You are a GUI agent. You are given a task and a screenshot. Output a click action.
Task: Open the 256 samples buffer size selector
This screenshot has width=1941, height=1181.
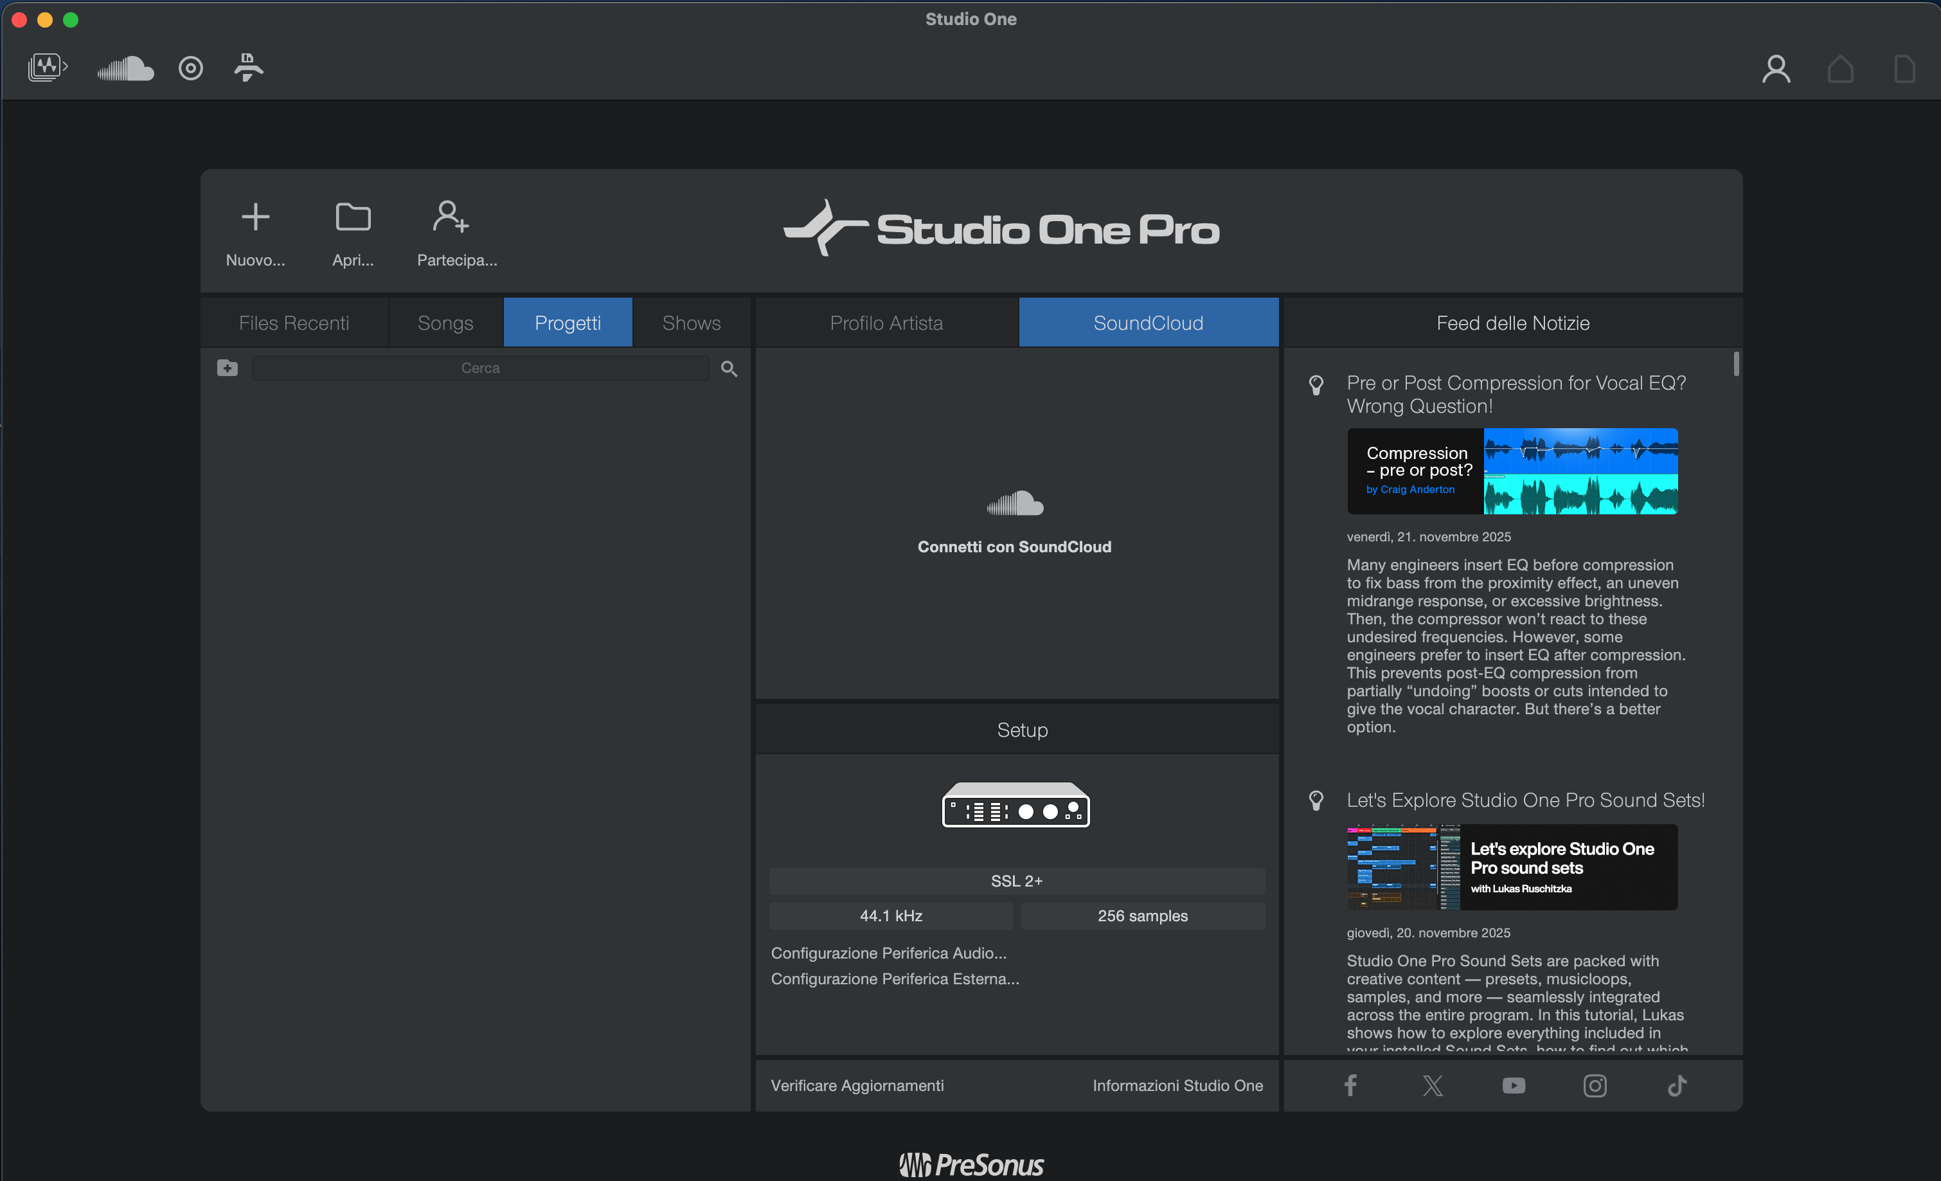click(1142, 915)
